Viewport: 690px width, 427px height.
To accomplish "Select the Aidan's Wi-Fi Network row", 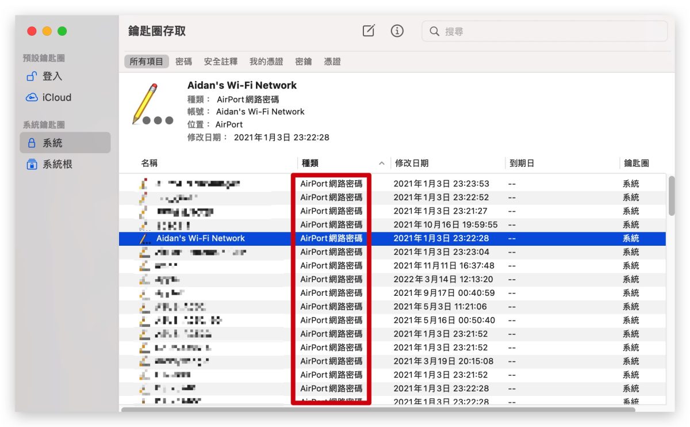I will pos(392,238).
